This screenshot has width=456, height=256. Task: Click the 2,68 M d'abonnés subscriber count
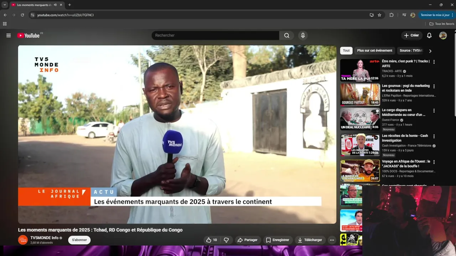tap(42, 243)
